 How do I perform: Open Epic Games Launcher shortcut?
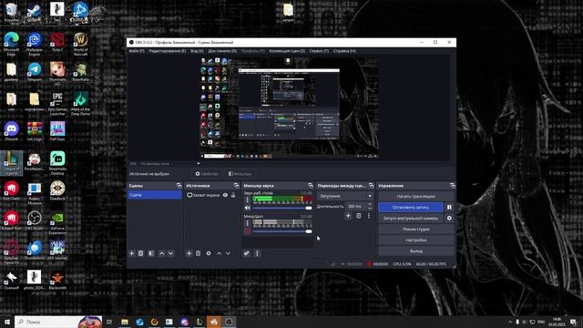(57, 104)
